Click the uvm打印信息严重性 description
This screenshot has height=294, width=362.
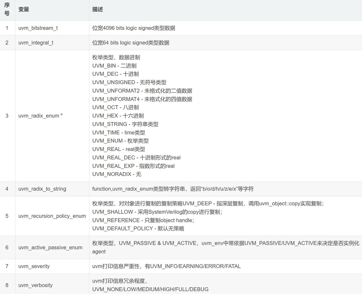(167, 266)
